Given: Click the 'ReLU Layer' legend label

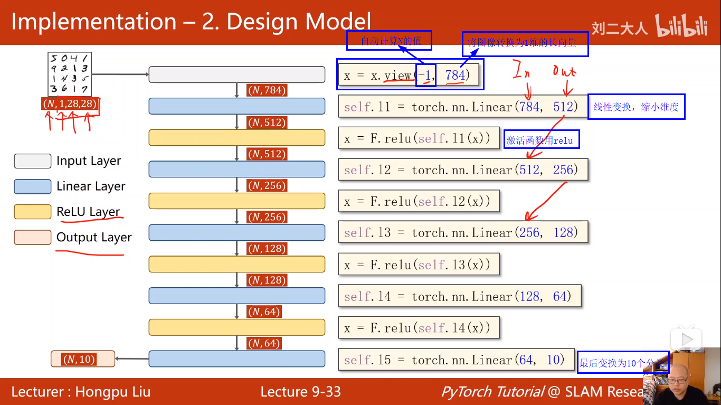Looking at the screenshot, I should (88, 212).
